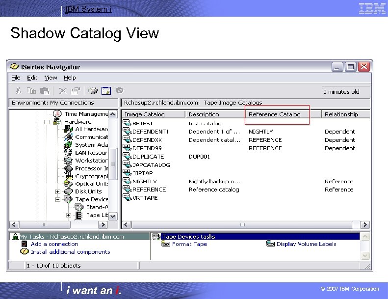Click the Cut scissors toolbar icon
Image resolution: width=388 pixels, height=299 pixels.
pyautogui.click(x=18, y=91)
